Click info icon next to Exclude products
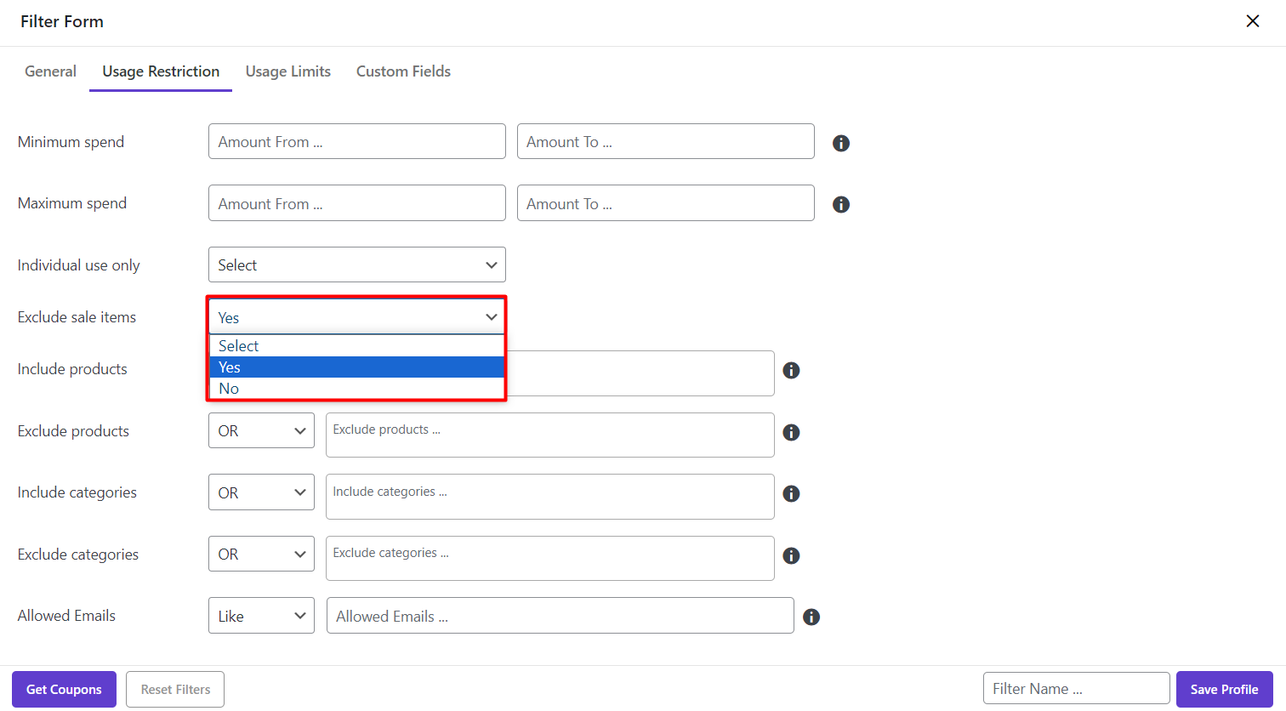This screenshot has width=1286, height=711. (791, 432)
